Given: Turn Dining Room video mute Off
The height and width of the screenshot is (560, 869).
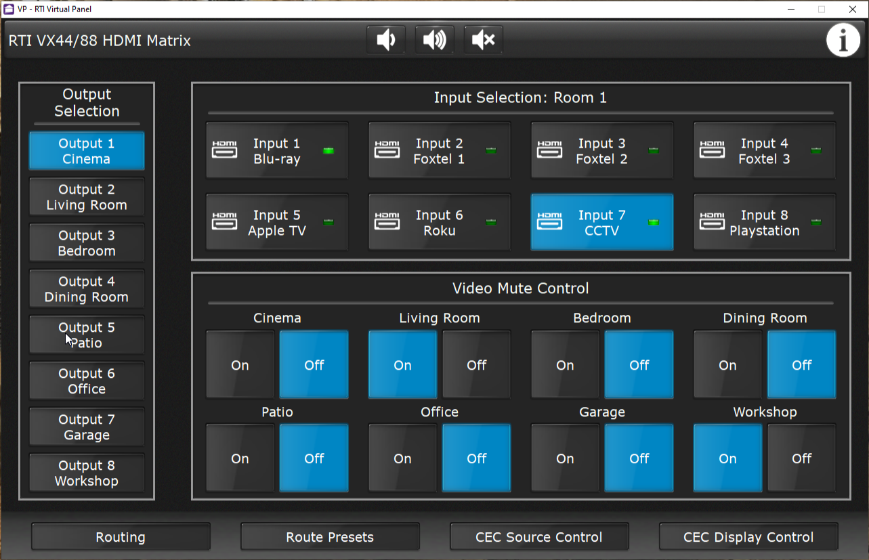Looking at the screenshot, I should 802,365.
